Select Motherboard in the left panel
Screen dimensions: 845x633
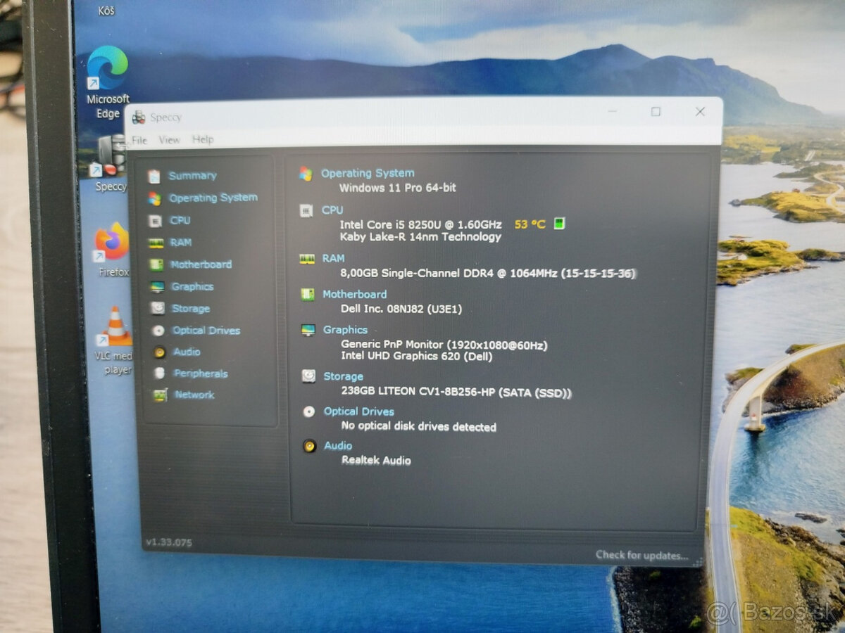pyautogui.click(x=200, y=264)
